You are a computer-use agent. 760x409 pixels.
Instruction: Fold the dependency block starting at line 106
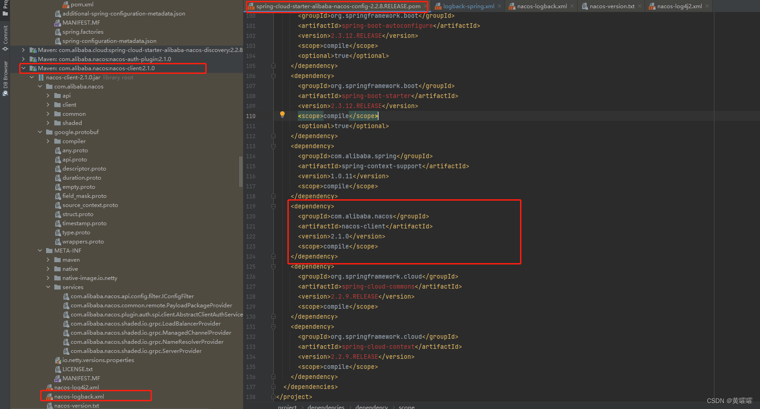tap(273, 76)
